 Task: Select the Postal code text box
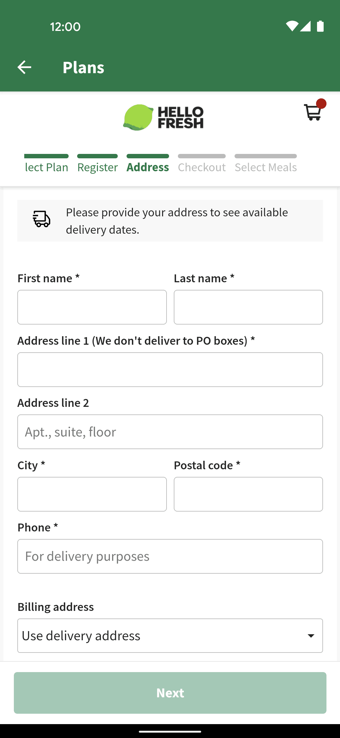[248, 494]
